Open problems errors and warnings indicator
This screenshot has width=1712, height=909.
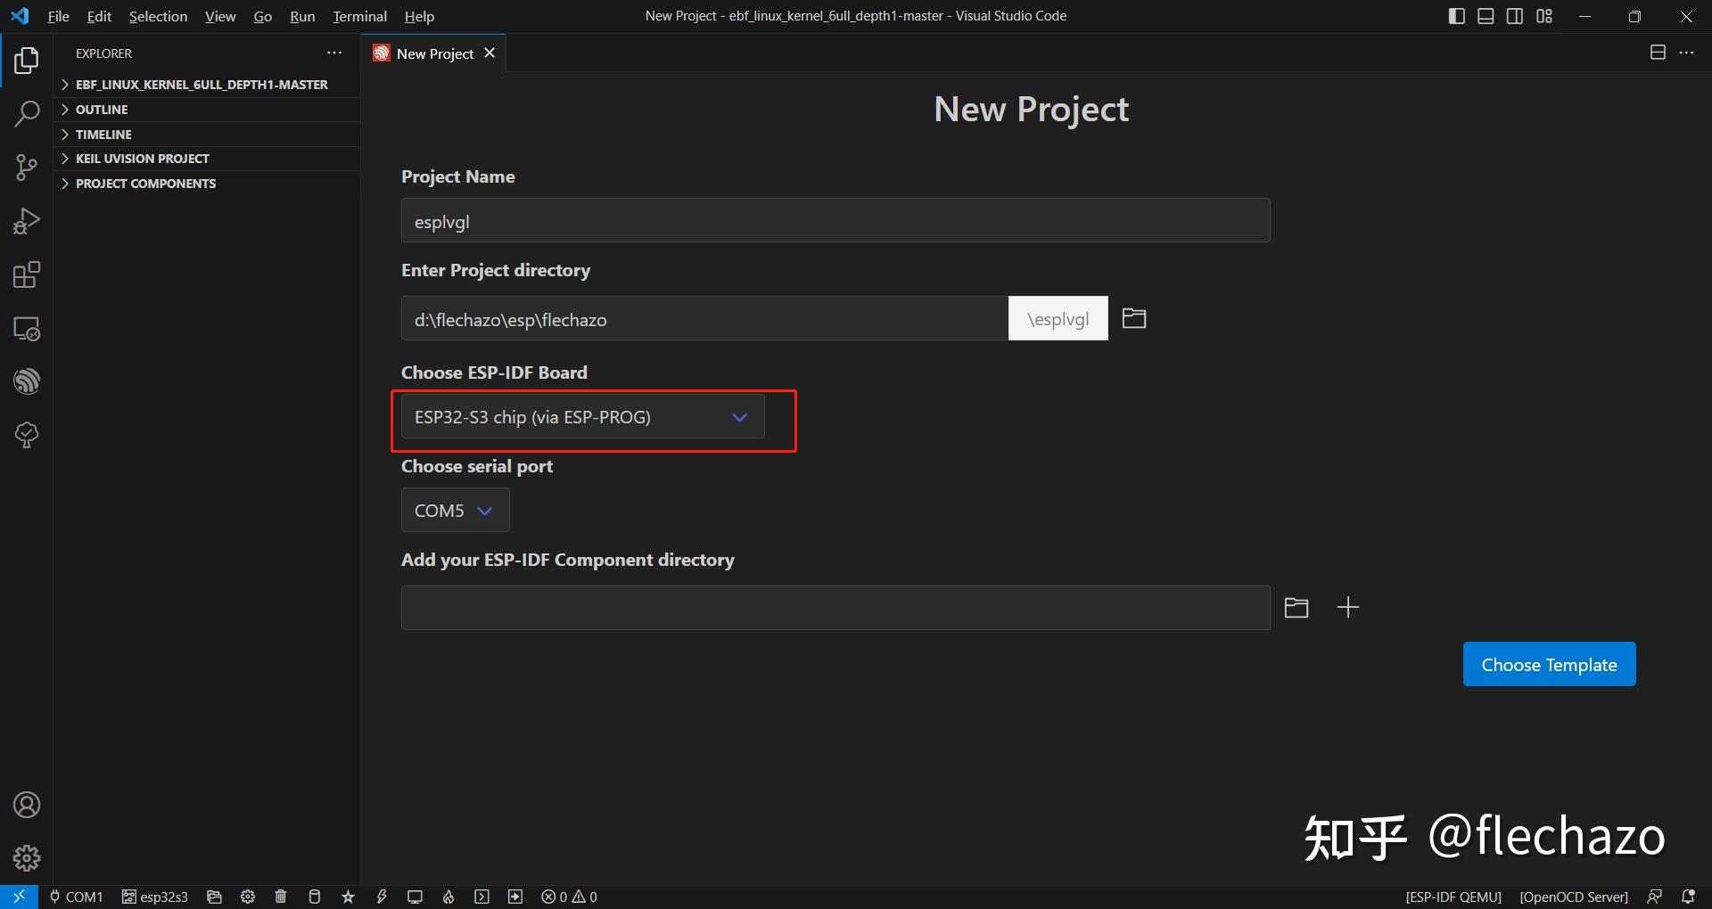pyautogui.click(x=570, y=897)
